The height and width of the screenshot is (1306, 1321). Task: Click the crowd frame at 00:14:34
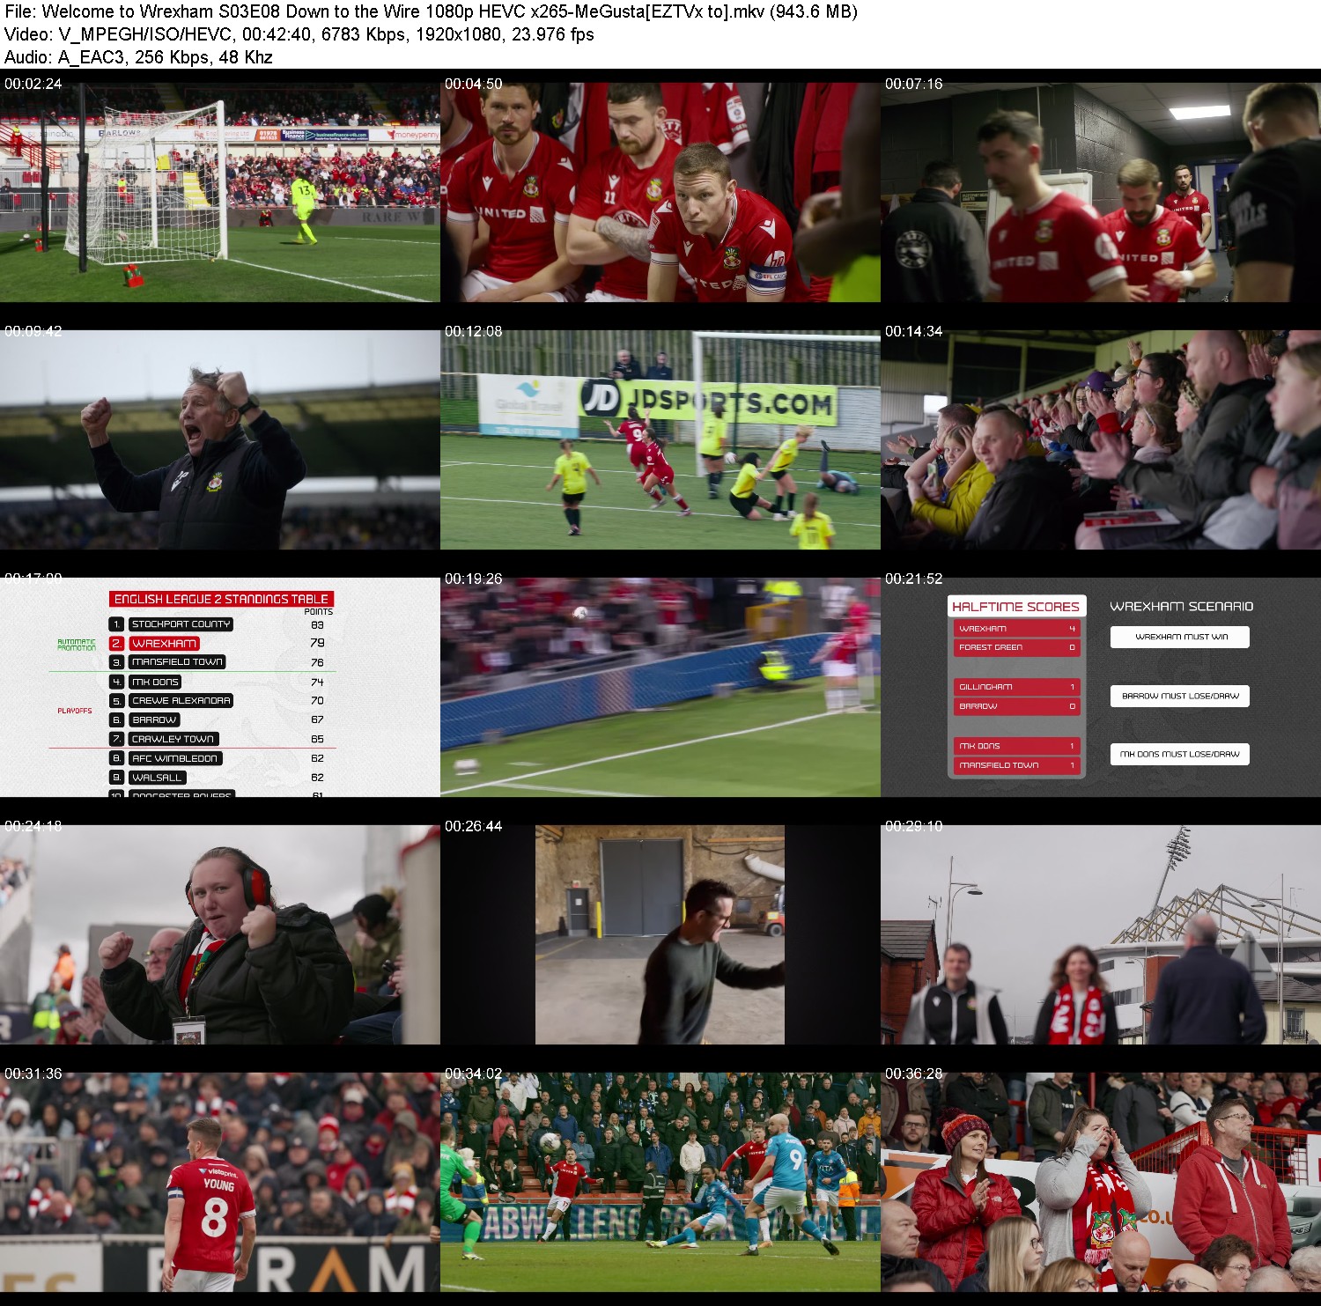(x=1101, y=439)
